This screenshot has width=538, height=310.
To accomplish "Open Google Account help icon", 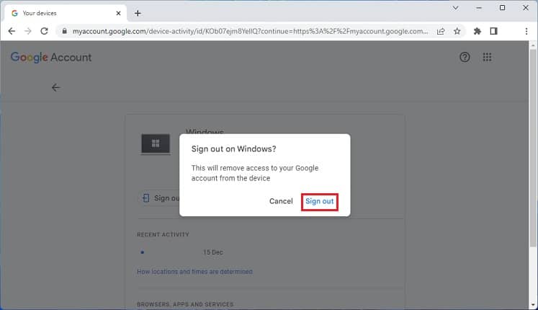I will pos(465,57).
